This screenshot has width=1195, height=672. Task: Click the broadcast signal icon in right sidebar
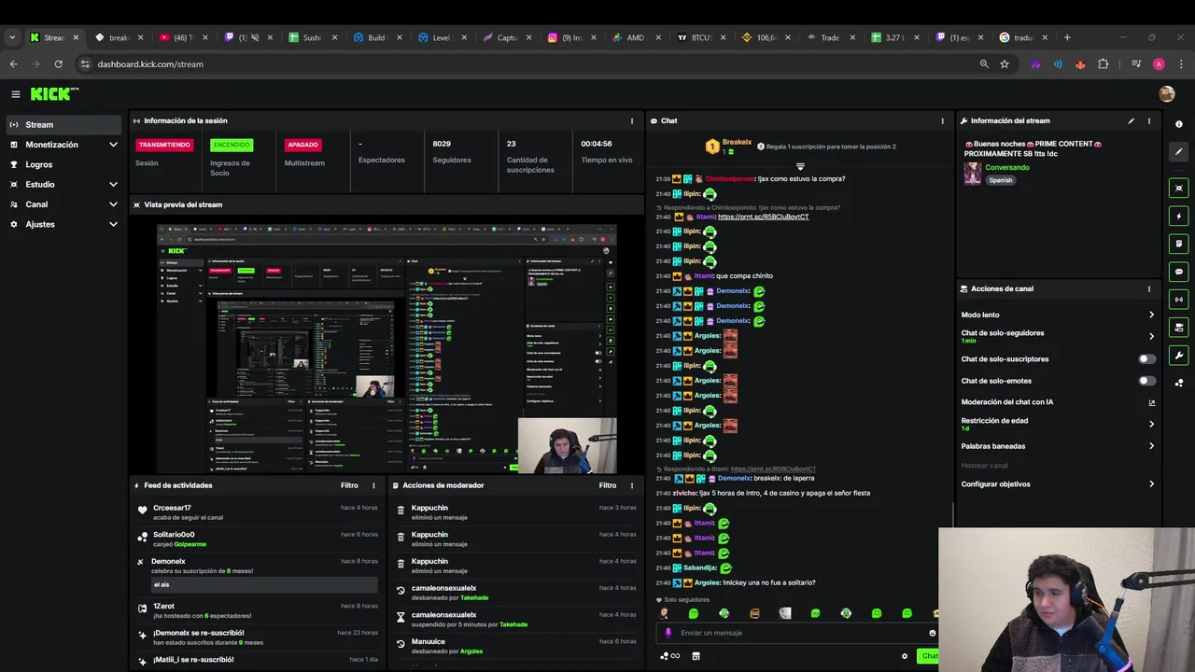tap(1179, 300)
